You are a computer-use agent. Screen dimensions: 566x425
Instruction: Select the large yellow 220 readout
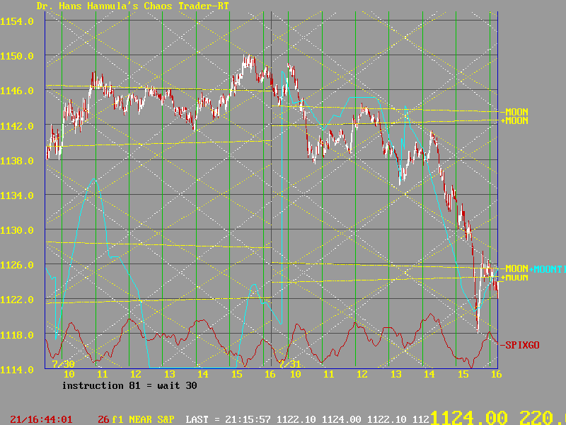(x=537, y=417)
